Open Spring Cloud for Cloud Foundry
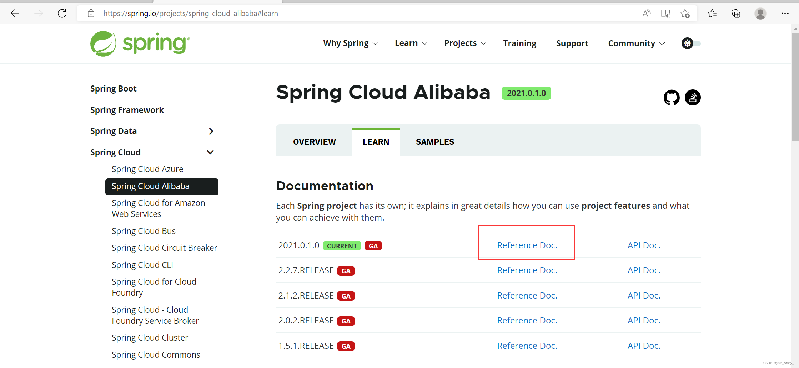 (x=154, y=287)
